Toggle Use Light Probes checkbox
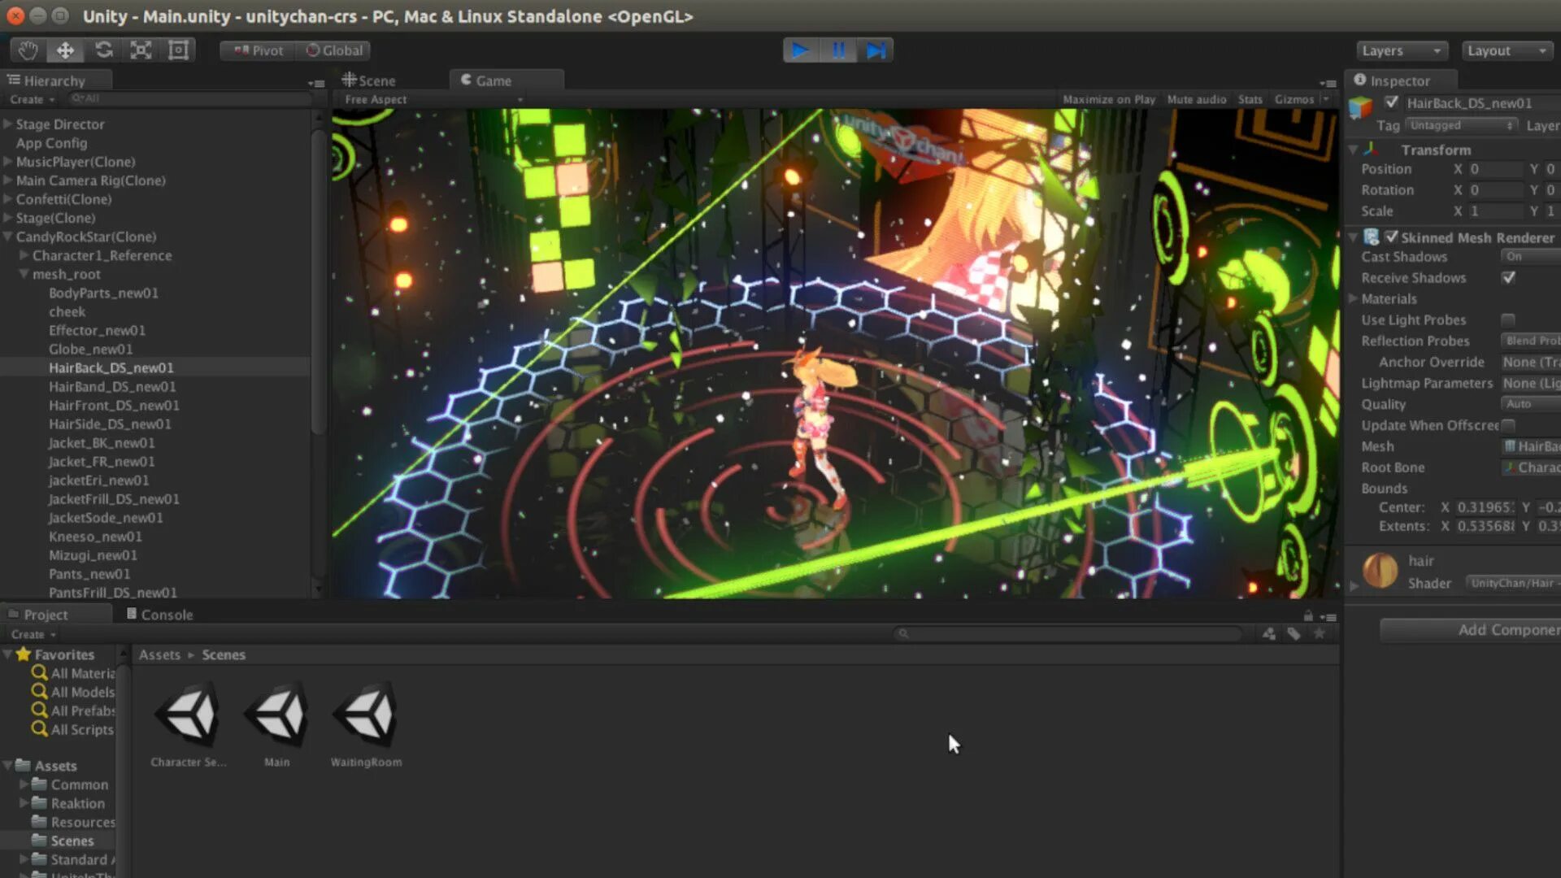The image size is (1561, 878). pyautogui.click(x=1508, y=319)
